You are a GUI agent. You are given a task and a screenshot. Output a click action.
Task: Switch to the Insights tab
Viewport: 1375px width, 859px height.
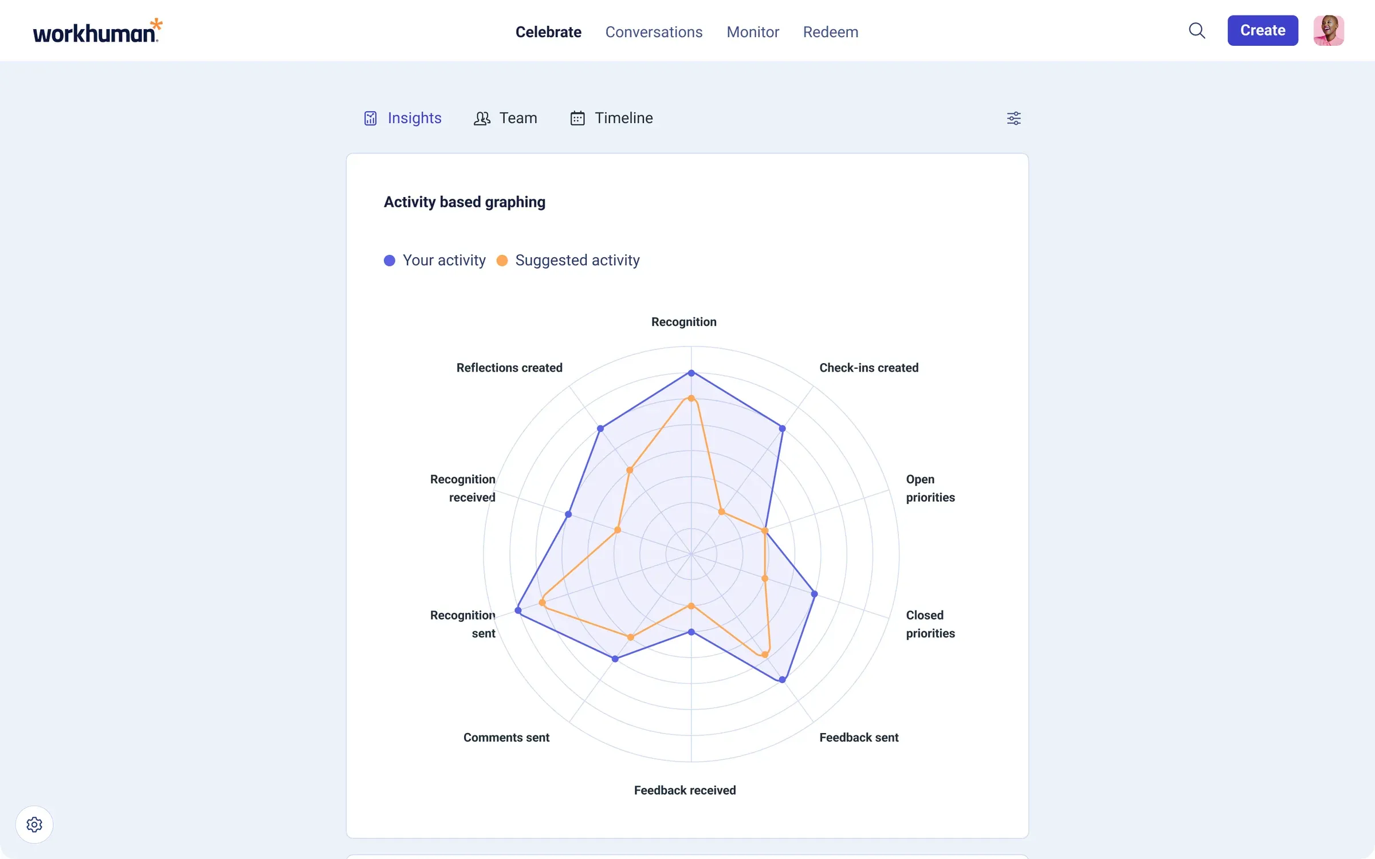point(403,118)
